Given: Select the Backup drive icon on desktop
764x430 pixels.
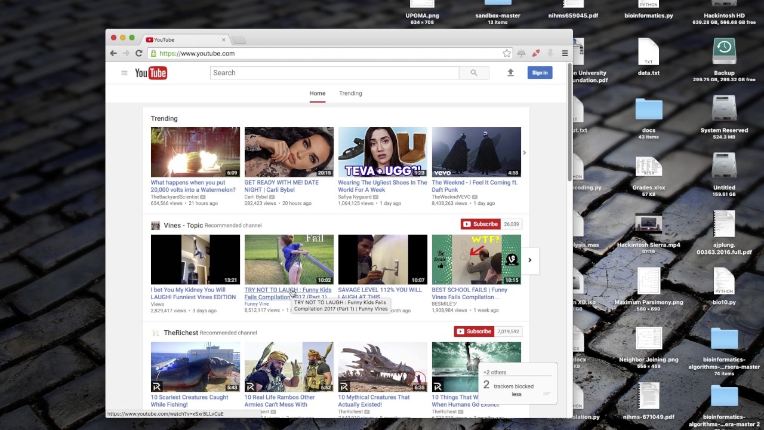Looking at the screenshot, I should click(724, 51).
